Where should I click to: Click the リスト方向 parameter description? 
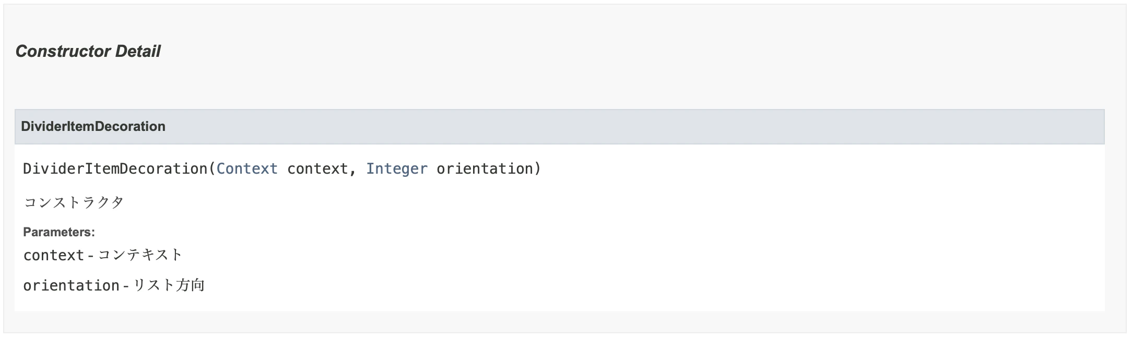pyautogui.click(x=169, y=285)
